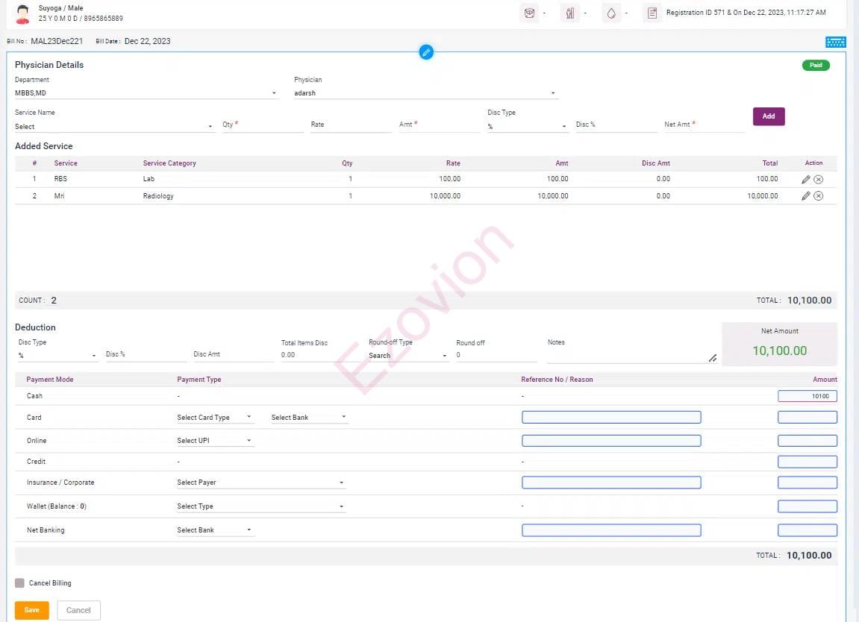Open the Round-off Type search dropdown
The height and width of the screenshot is (622, 859).
point(407,356)
